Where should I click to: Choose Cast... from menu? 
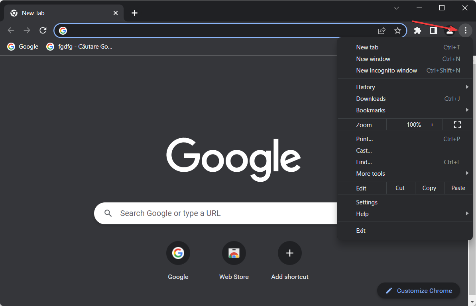pos(405,151)
